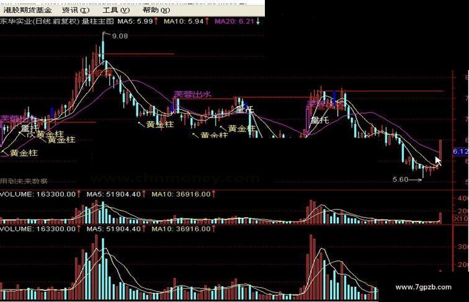Select the peak candlestick marked 9.08
Viewport: 469px width, 302px height.
point(103,47)
